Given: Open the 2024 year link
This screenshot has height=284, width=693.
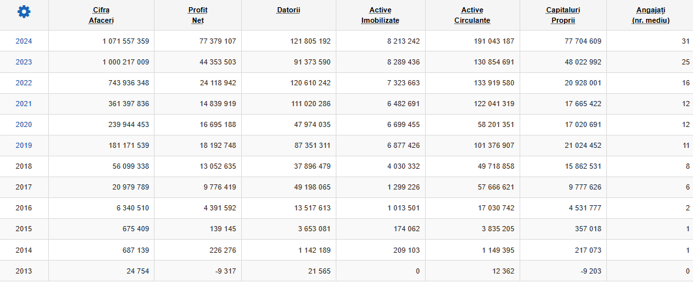Looking at the screenshot, I should 24,41.
